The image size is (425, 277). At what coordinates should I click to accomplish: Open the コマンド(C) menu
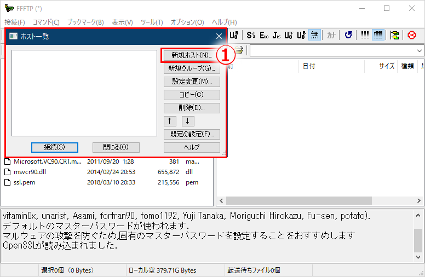click(x=46, y=22)
